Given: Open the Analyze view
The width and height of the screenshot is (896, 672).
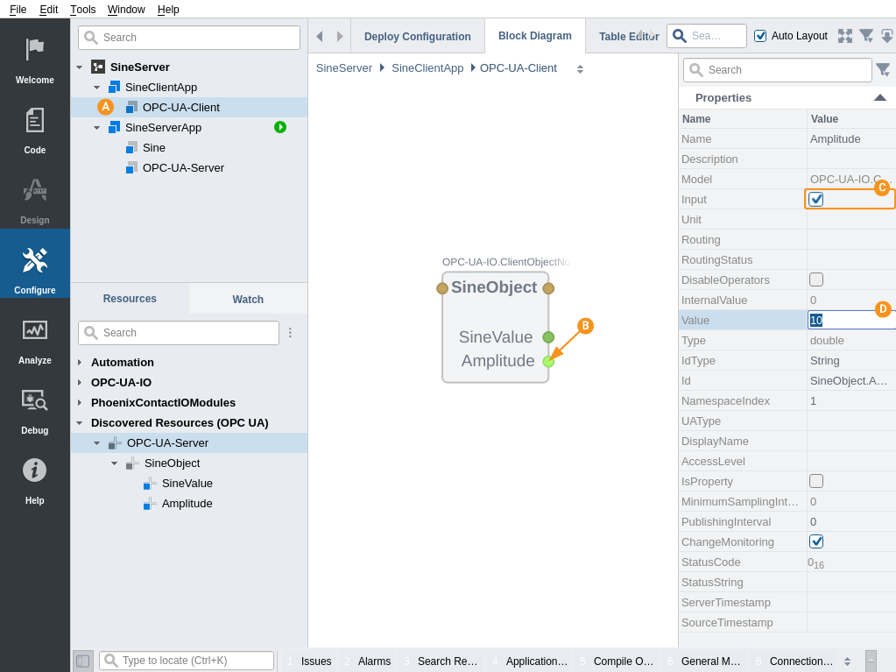Looking at the screenshot, I should (34, 338).
